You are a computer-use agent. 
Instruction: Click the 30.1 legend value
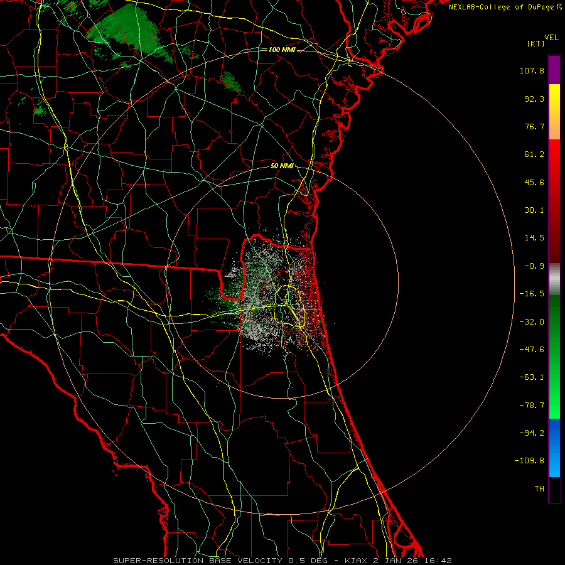pos(534,210)
